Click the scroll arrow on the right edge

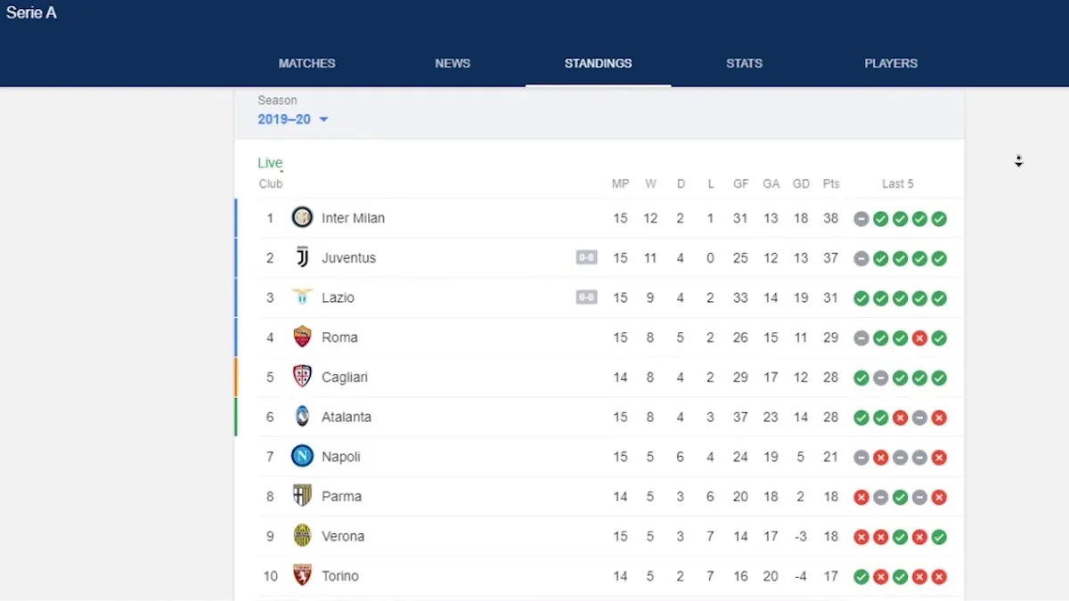1018,161
